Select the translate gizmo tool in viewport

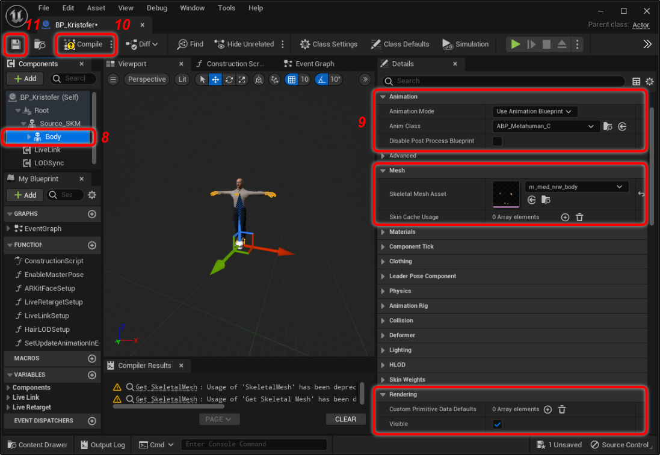coord(215,79)
